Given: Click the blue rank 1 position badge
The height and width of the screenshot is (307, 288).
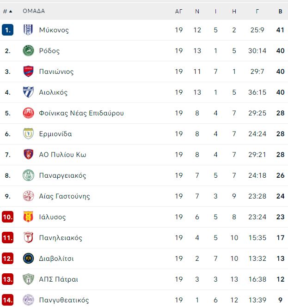Looking at the screenshot, I should click(8, 30).
